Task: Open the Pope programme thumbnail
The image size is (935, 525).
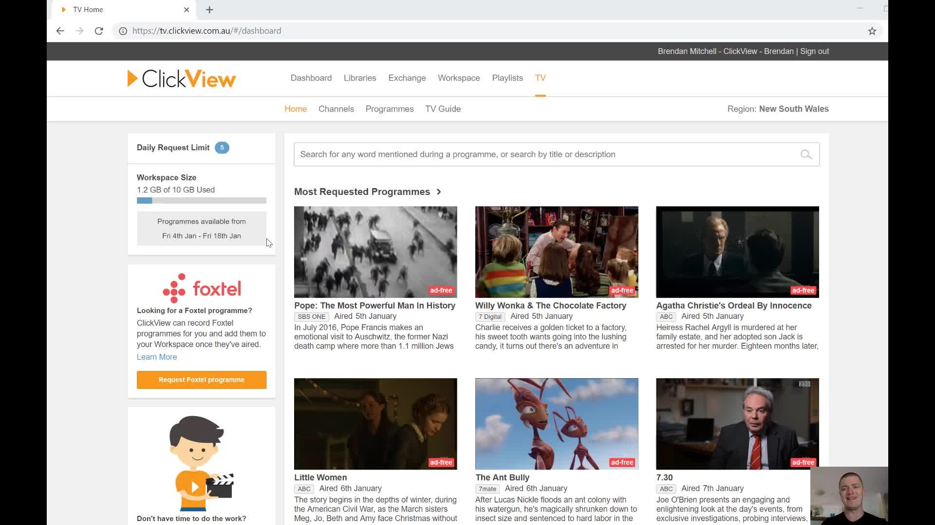Action: coord(375,252)
